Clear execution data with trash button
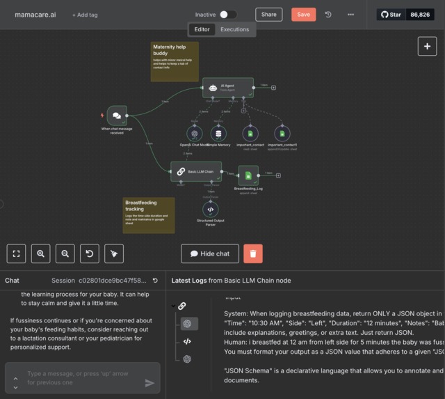 click(253, 253)
